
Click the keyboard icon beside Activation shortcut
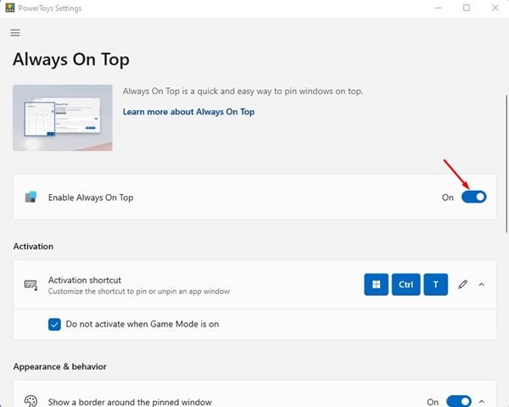pos(31,285)
